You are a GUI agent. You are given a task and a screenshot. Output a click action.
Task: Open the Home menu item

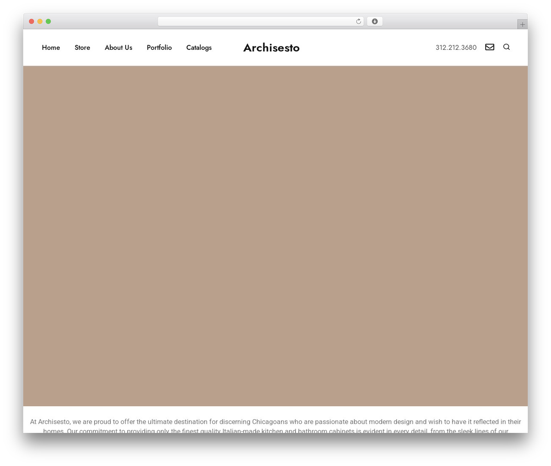pyautogui.click(x=51, y=47)
